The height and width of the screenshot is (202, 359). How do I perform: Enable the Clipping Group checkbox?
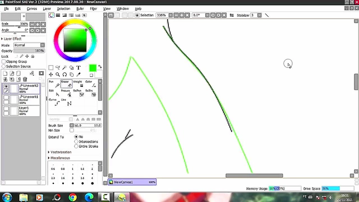coord(4,61)
